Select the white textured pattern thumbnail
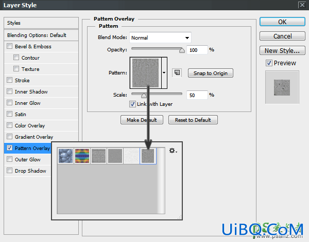Viewport: 309px width, 242px height. [132, 156]
